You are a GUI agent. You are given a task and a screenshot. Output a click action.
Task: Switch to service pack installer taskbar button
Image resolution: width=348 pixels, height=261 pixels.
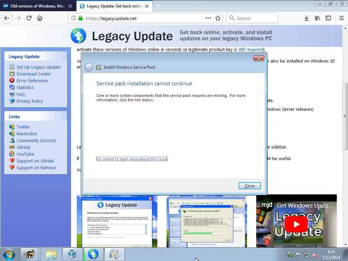114,254
